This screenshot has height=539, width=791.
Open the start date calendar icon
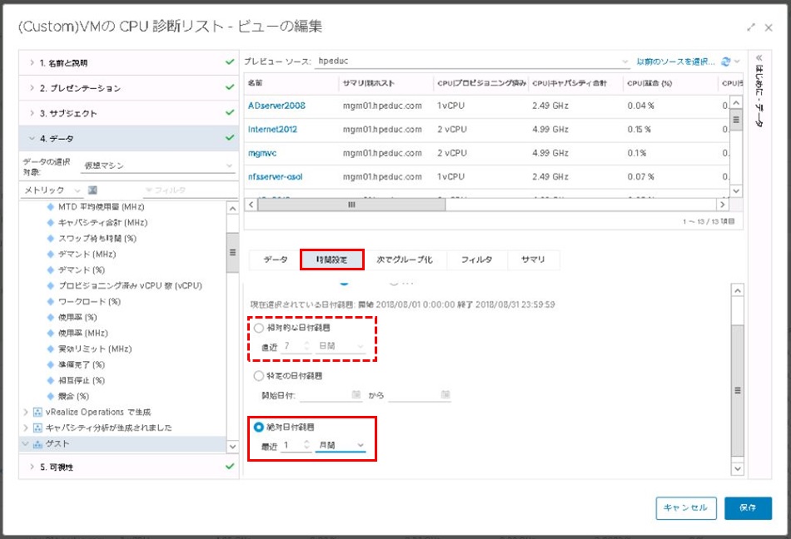click(x=356, y=394)
